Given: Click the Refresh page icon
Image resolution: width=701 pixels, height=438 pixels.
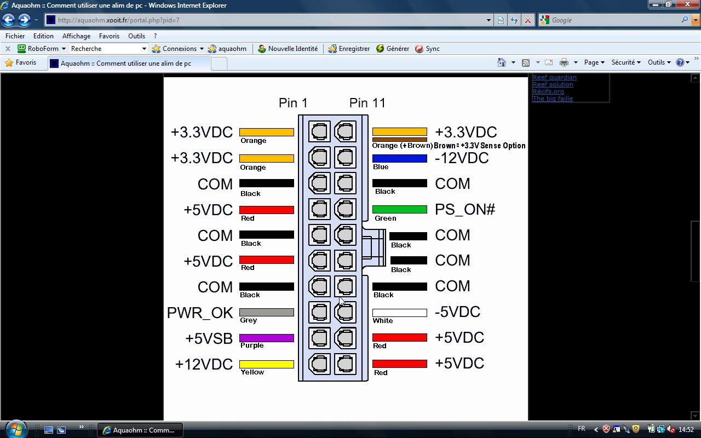Looking at the screenshot, I should tap(514, 20).
